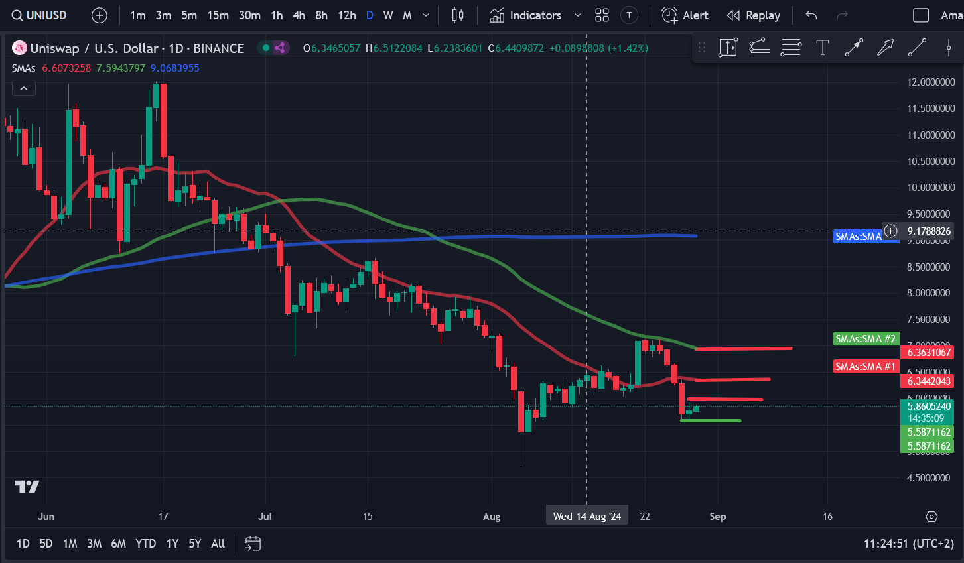Click the purple share icon next to the symbol title
The height and width of the screenshot is (563, 964).
[x=280, y=48]
